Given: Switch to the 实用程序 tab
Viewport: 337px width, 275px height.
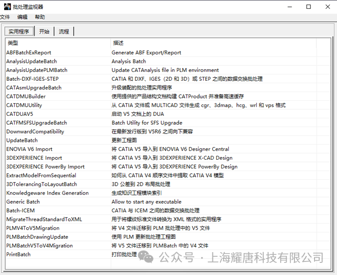Looking at the screenshot, I should (x=19, y=32).
